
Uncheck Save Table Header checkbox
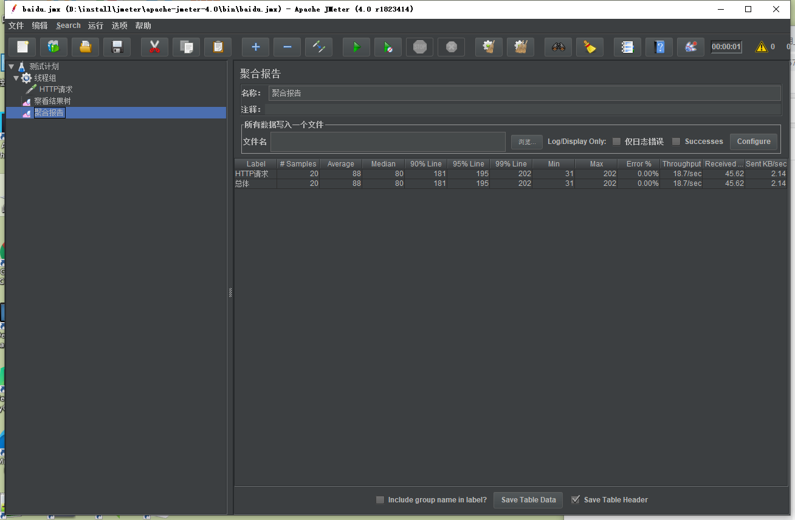point(576,500)
